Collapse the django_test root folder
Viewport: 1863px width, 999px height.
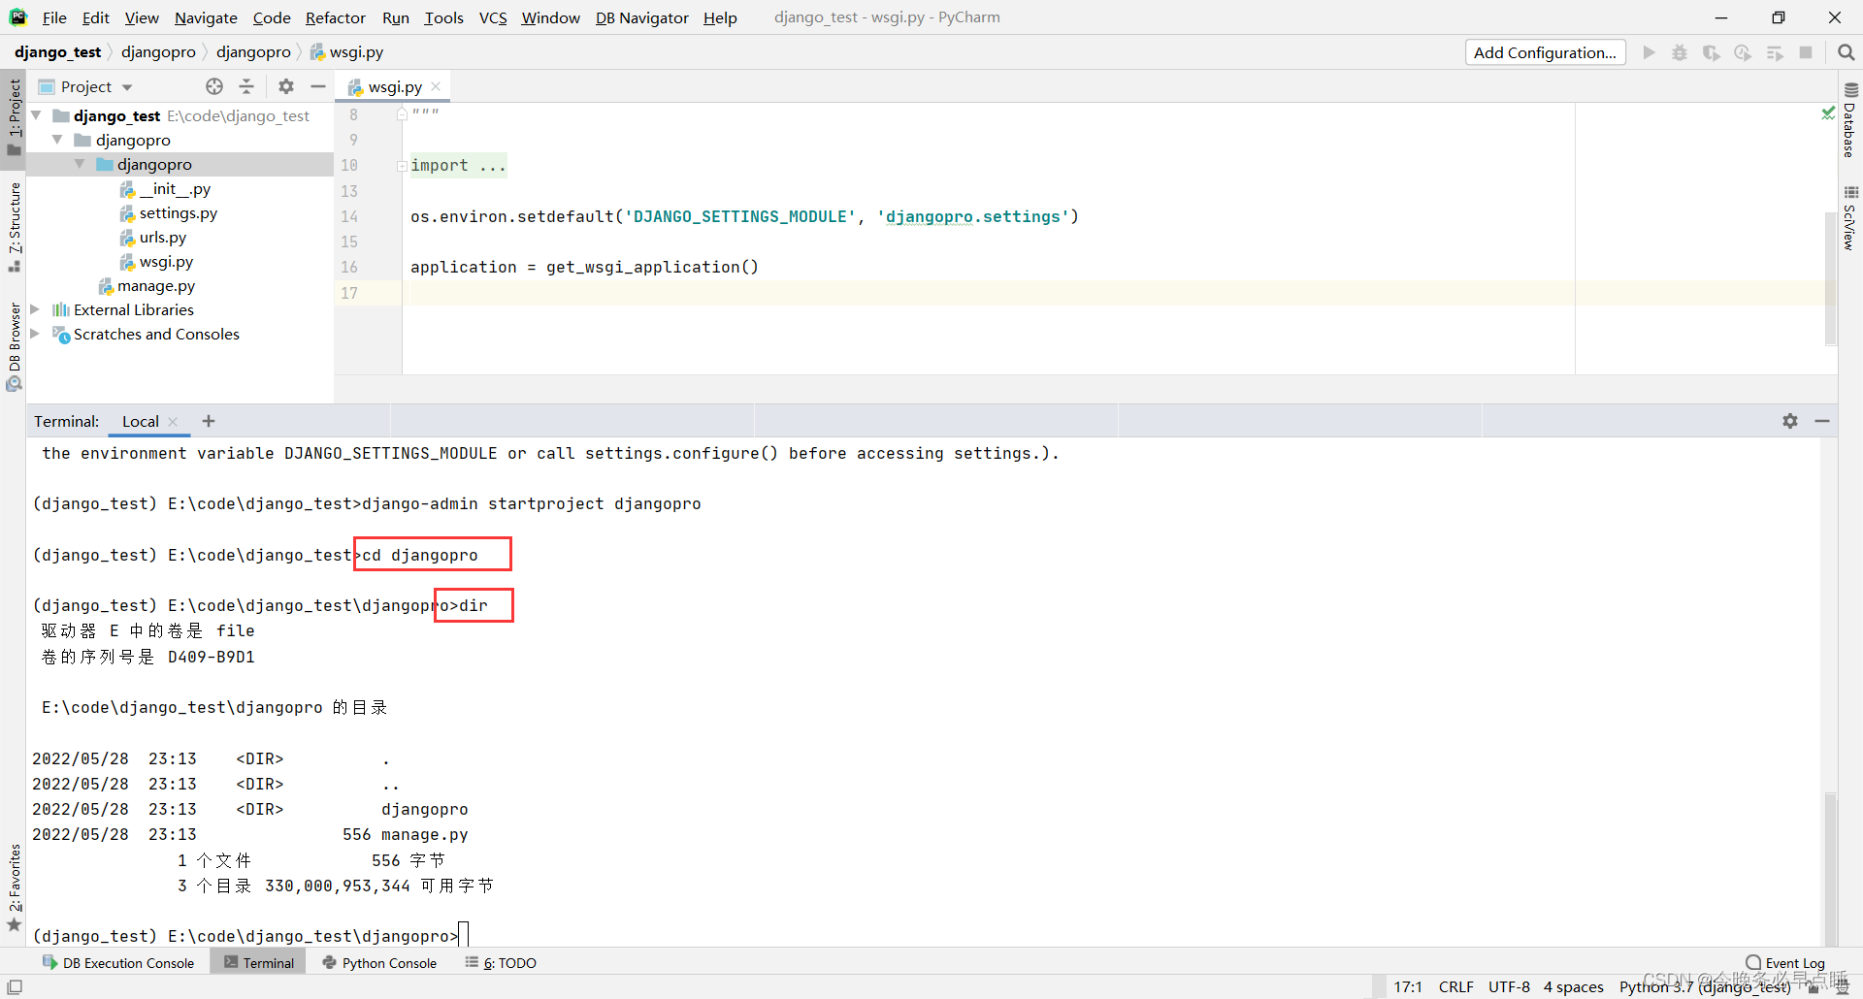[x=37, y=115]
